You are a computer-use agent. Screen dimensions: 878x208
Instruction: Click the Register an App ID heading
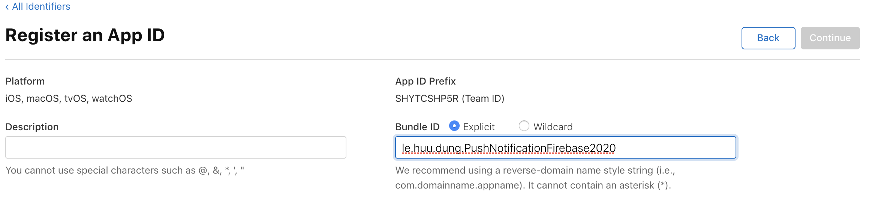coord(85,36)
